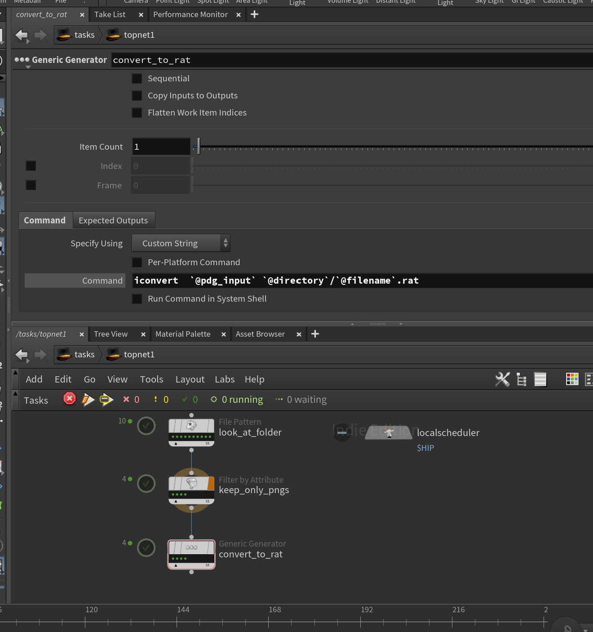
Task: Switch to the Expected Outputs tab
Action: click(x=113, y=221)
